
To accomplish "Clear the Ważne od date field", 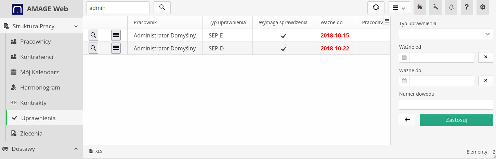I will 485,57.
